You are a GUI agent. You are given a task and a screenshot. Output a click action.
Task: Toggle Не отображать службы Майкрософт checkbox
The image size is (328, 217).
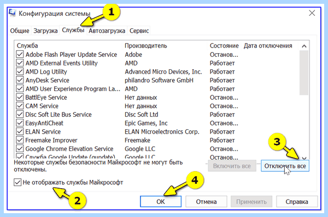17,182
